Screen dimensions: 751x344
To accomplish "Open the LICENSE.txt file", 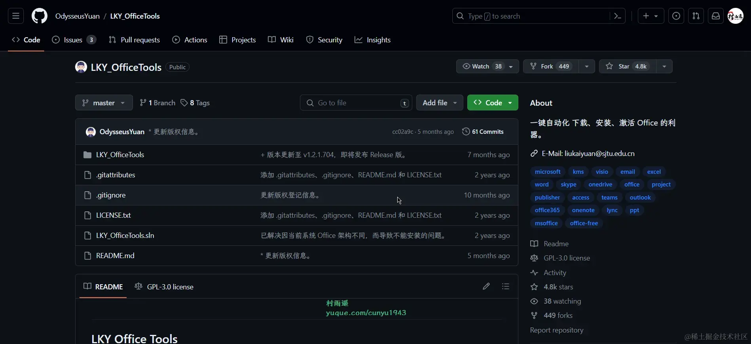I will [x=114, y=215].
